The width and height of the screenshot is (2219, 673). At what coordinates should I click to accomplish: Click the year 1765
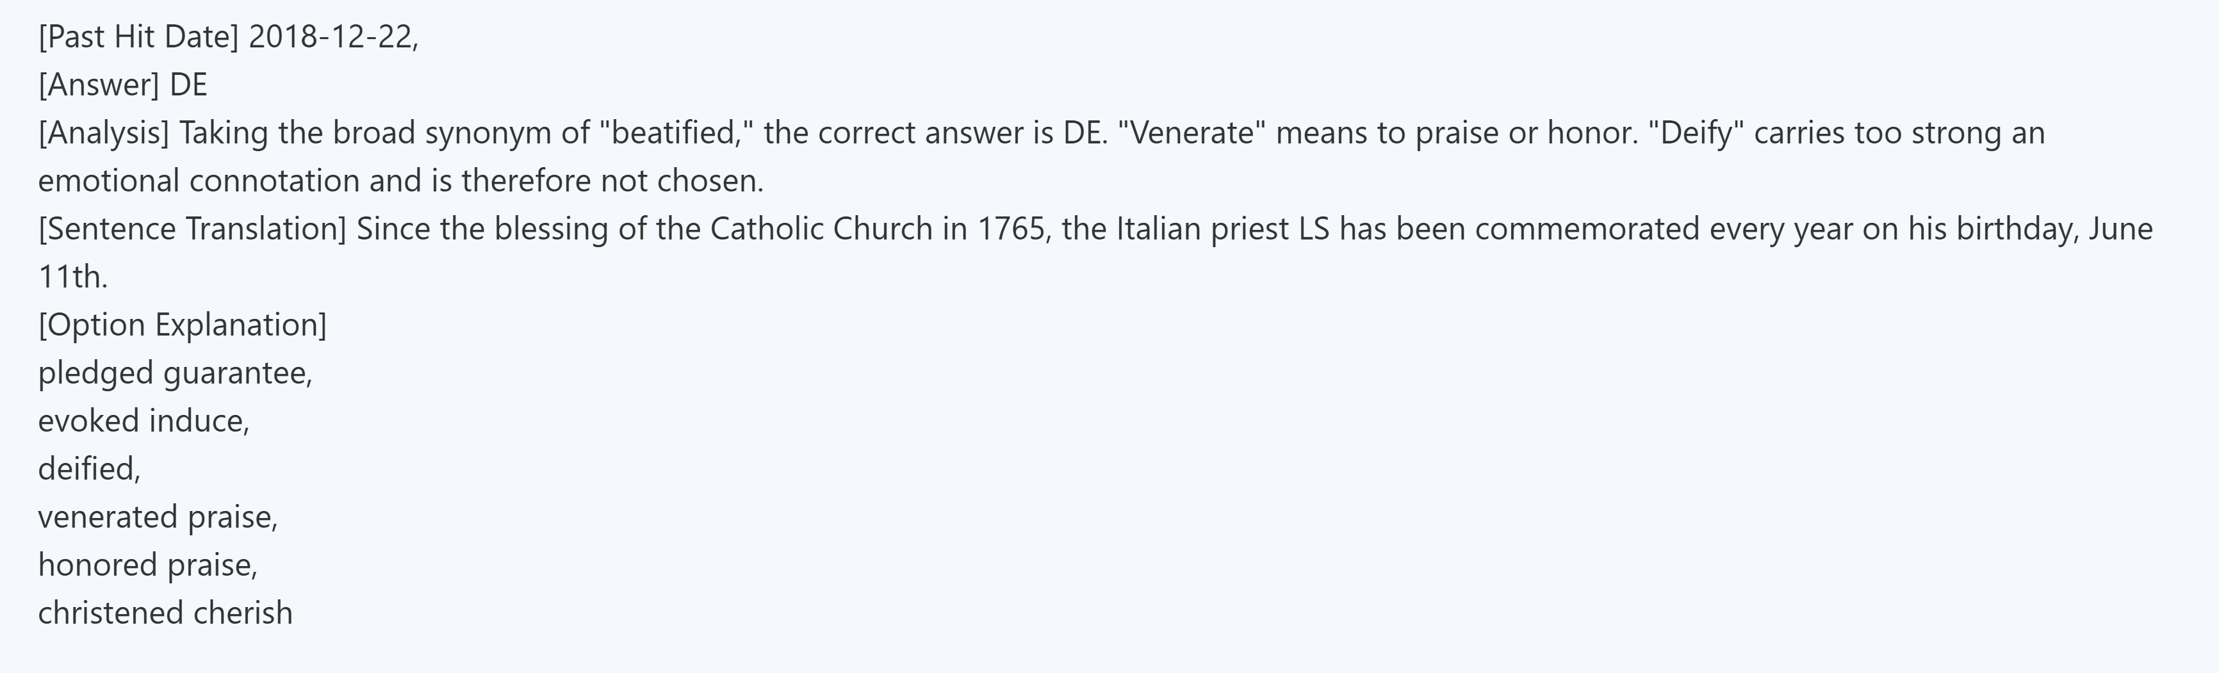[x=1012, y=230]
